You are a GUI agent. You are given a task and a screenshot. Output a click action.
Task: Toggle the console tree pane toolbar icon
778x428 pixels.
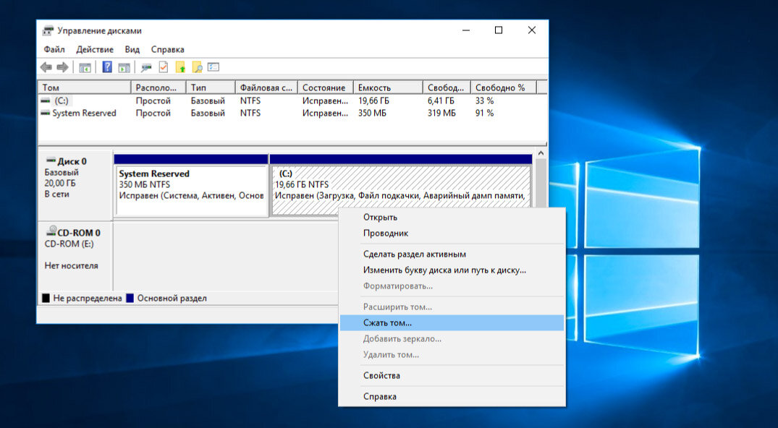[85, 67]
